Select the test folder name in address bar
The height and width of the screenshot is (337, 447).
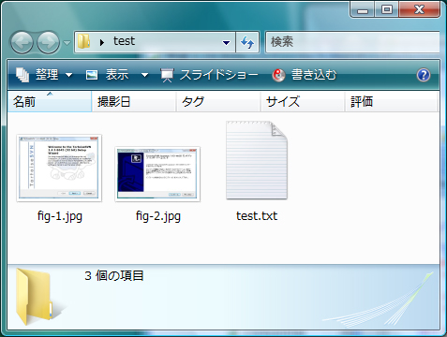124,41
